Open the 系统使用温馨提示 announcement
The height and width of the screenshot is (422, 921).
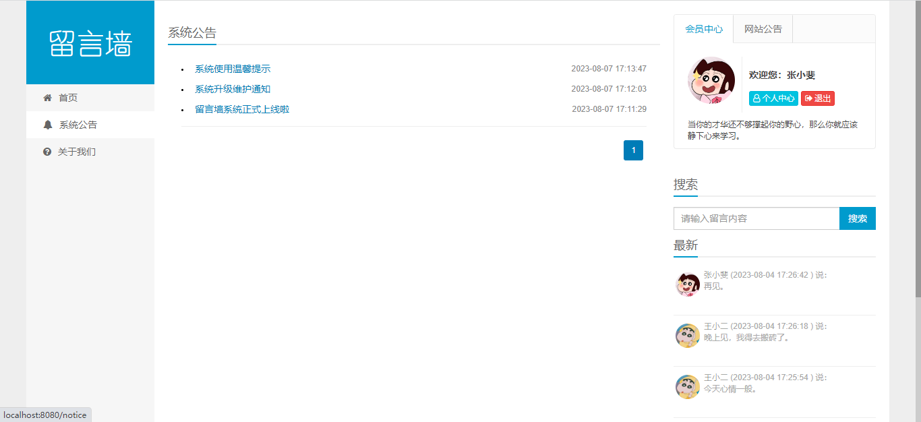[x=233, y=69]
